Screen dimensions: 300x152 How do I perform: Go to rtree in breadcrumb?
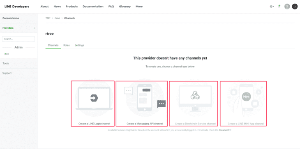click(x=57, y=18)
